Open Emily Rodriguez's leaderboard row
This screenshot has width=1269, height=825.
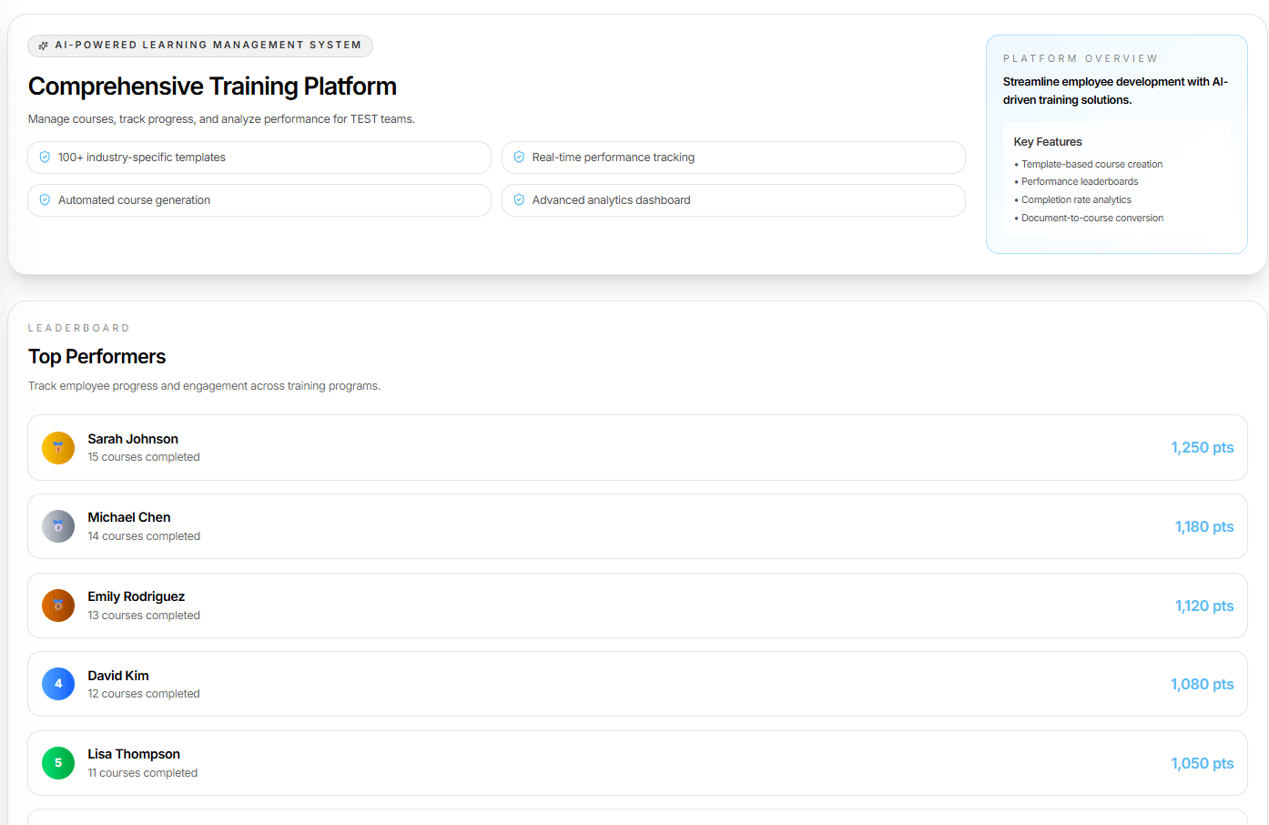coord(637,606)
